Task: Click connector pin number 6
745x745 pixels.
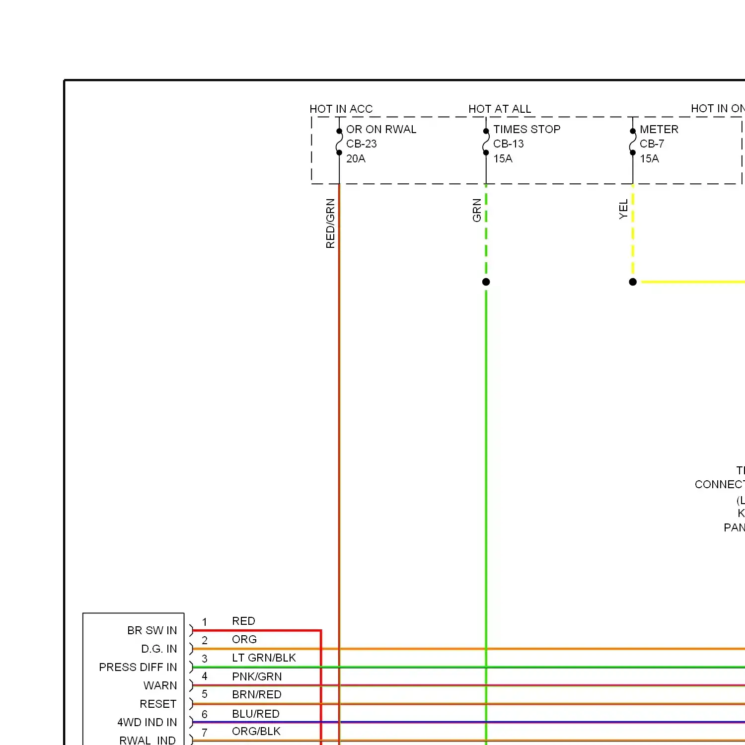Action: tap(204, 714)
